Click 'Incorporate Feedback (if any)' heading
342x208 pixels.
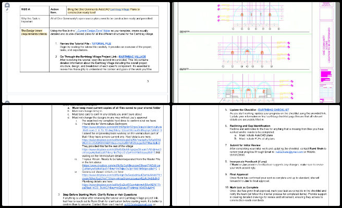[248, 162]
